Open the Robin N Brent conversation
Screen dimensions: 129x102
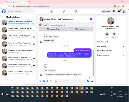click(x=18, y=59)
